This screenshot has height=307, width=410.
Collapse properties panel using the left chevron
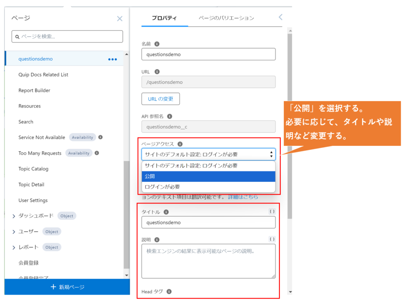(x=280, y=17)
